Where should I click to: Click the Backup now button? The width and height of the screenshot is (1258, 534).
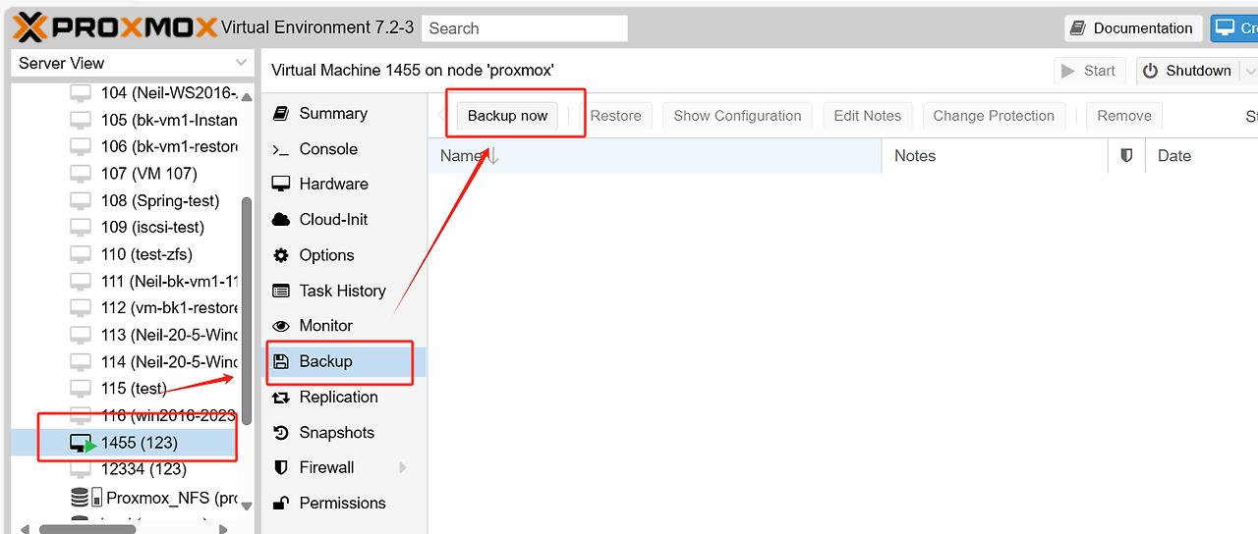[x=507, y=116]
